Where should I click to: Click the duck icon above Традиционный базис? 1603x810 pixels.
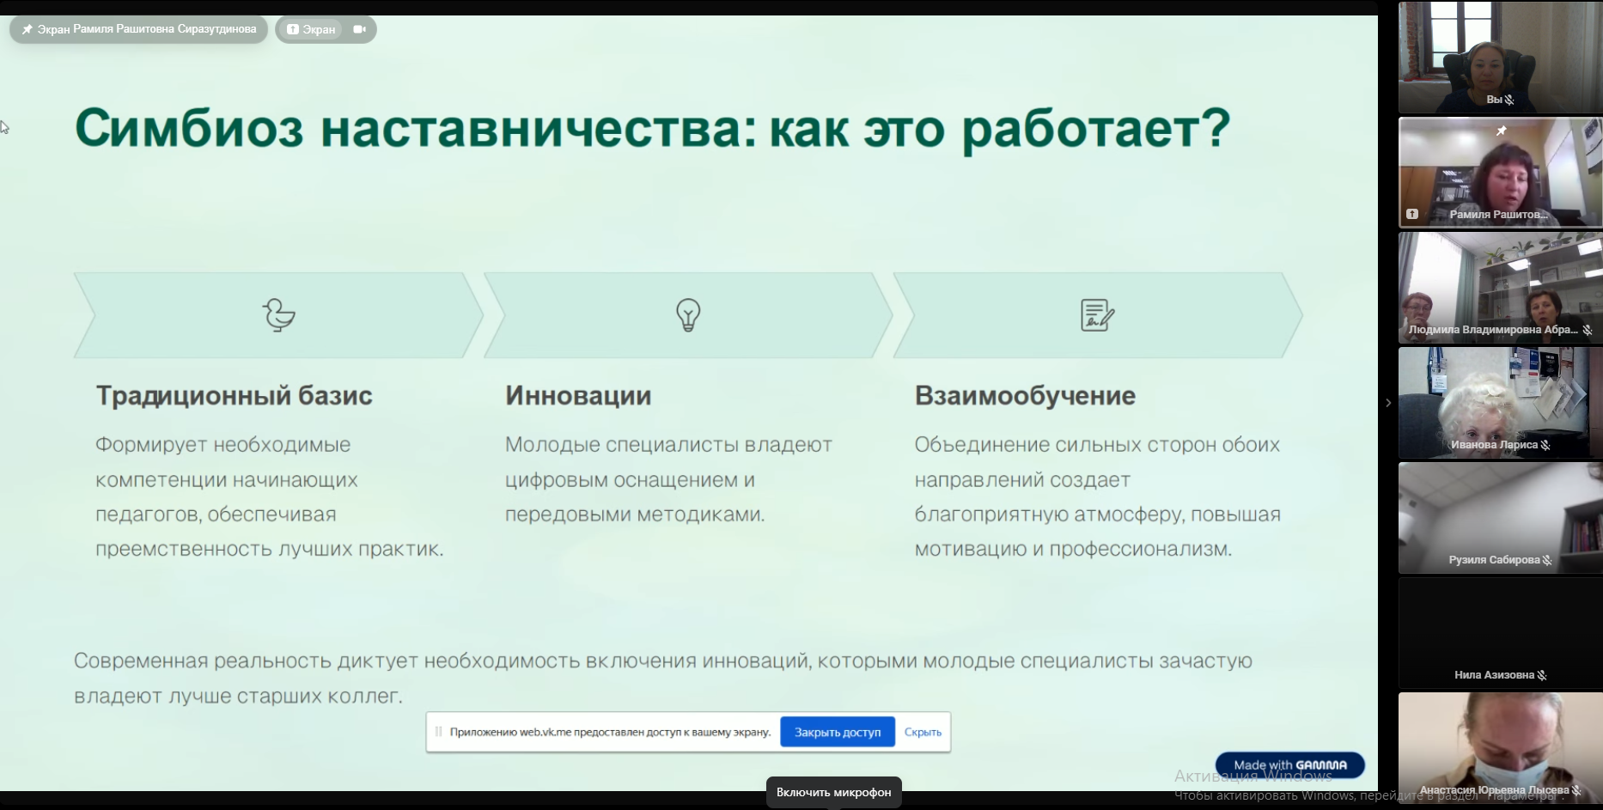click(278, 315)
